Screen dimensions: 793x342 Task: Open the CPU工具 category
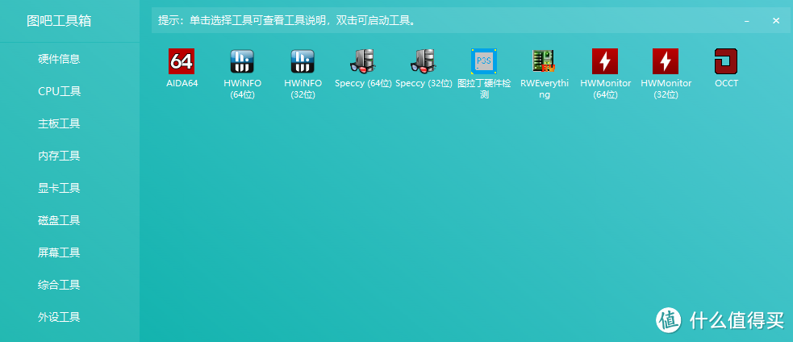59,92
